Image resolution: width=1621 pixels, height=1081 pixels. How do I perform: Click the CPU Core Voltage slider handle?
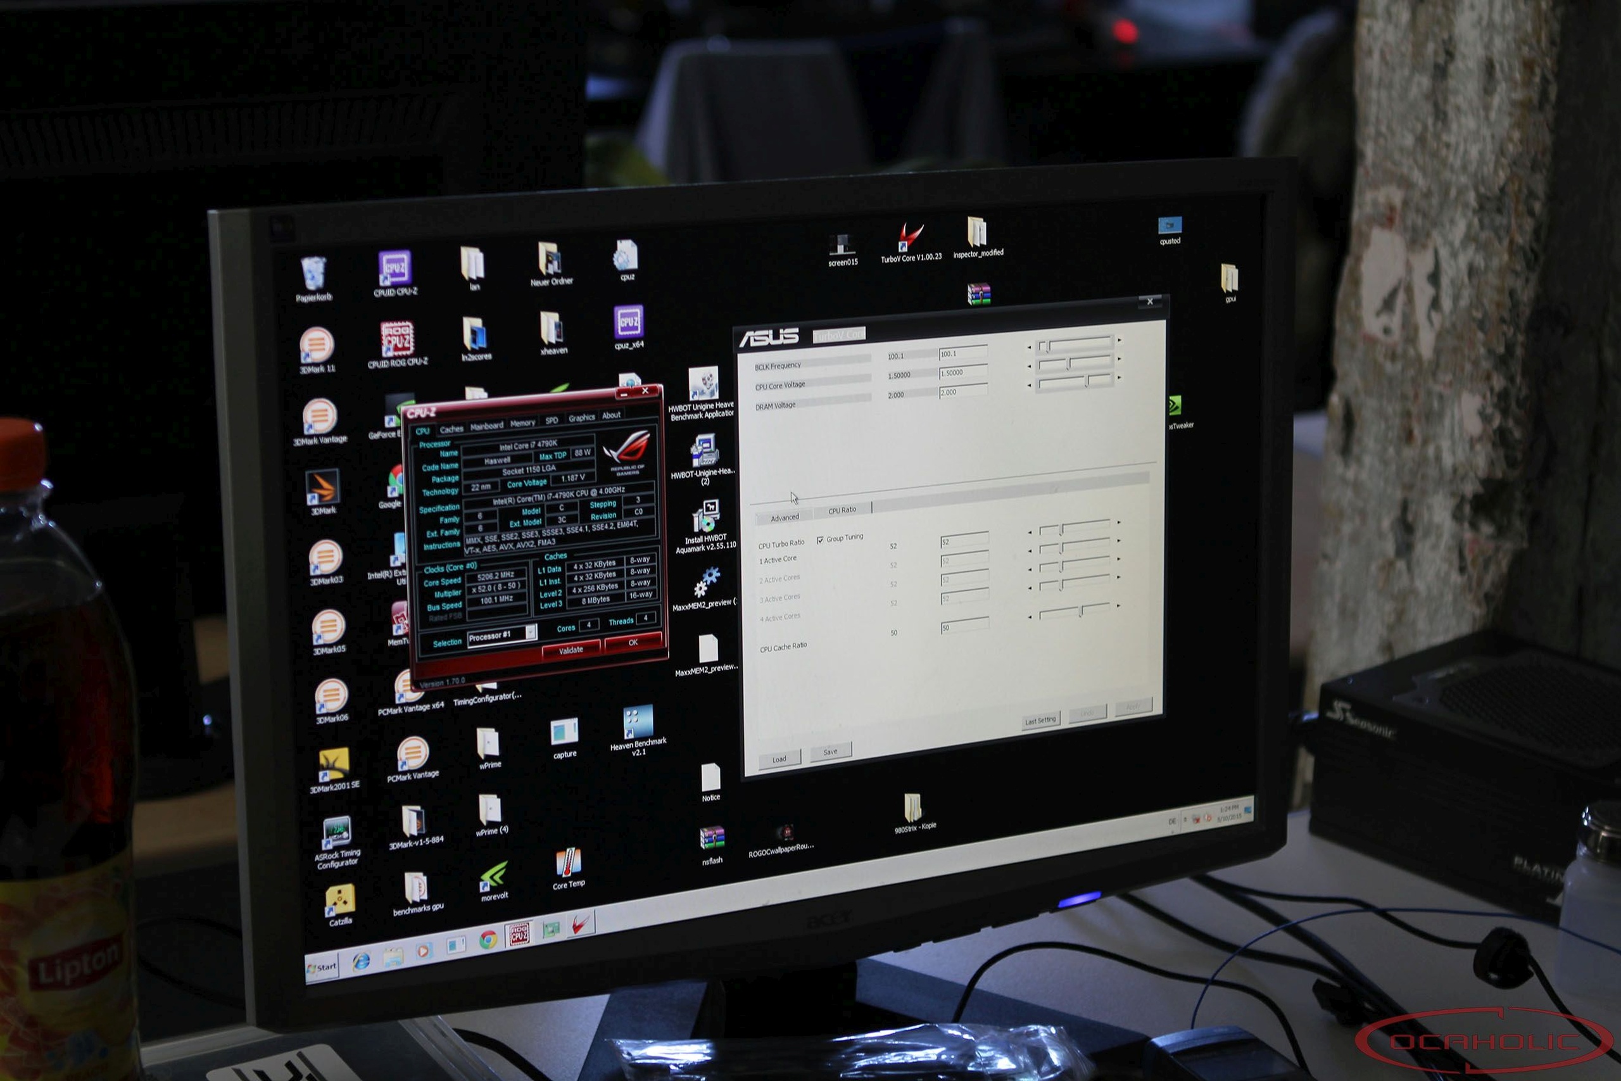(1068, 363)
